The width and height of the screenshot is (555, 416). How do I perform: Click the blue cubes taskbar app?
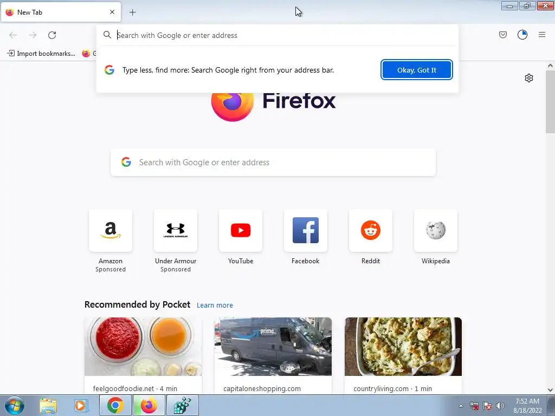point(182,405)
